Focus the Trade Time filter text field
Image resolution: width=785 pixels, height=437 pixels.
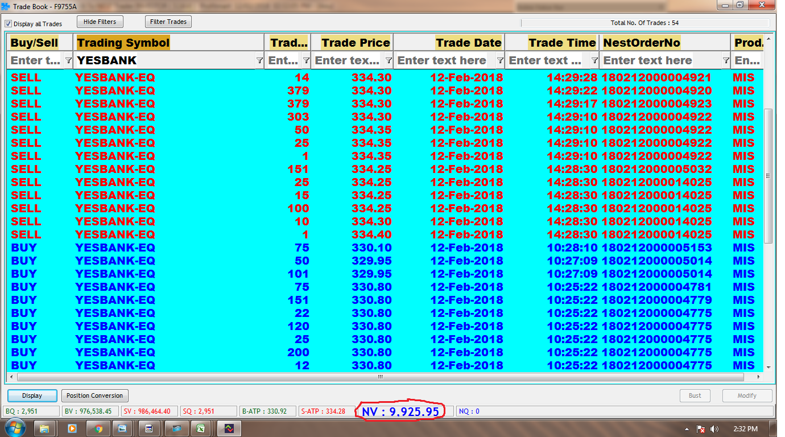tap(547, 60)
